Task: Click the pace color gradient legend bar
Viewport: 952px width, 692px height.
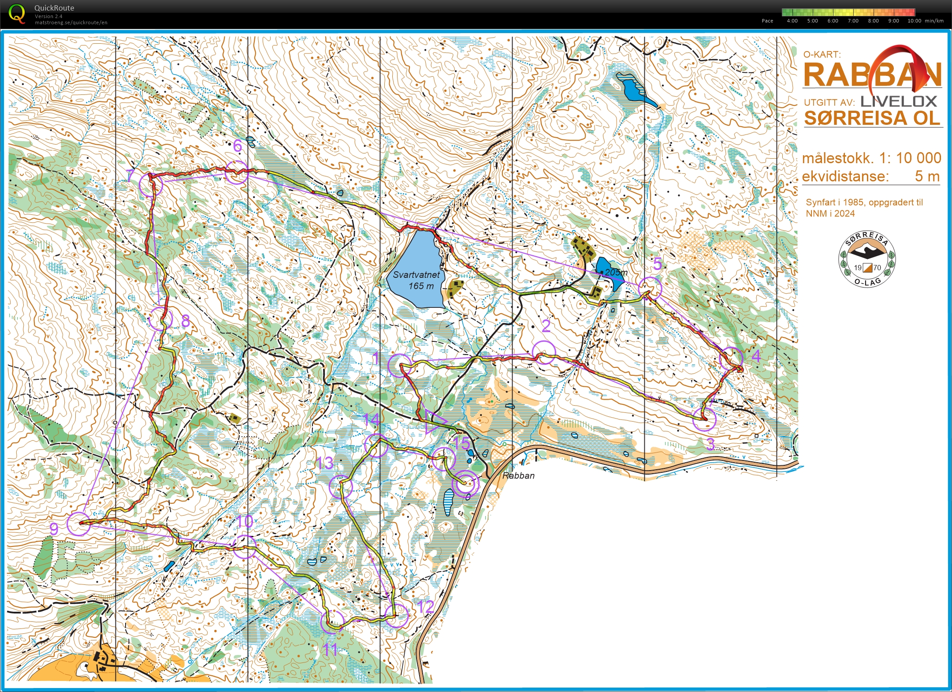Action: pos(848,12)
